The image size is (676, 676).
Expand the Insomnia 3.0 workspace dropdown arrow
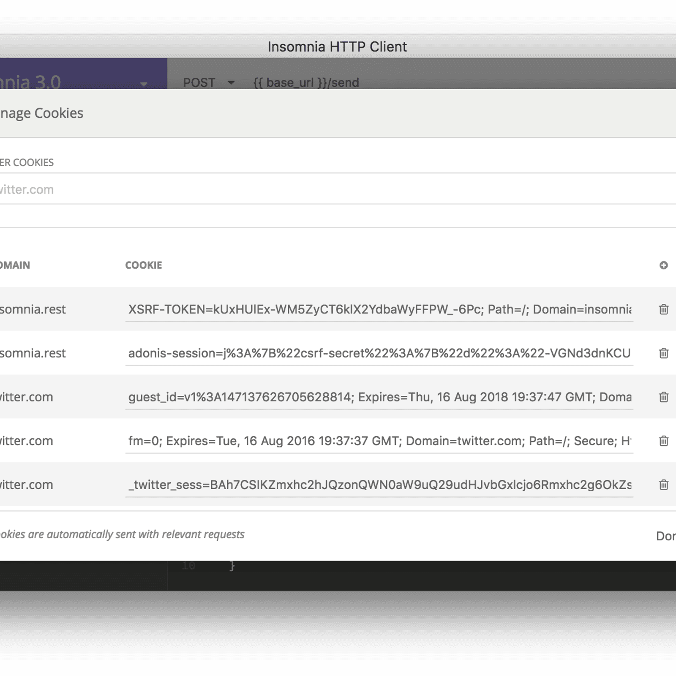pos(144,84)
